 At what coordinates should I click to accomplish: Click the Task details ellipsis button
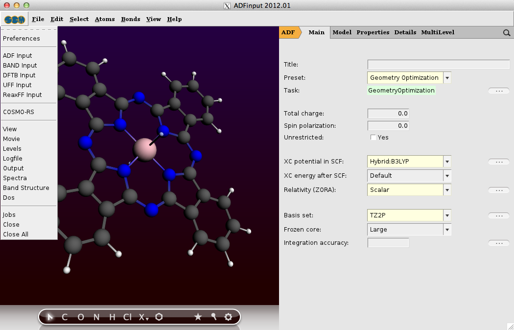[499, 91]
